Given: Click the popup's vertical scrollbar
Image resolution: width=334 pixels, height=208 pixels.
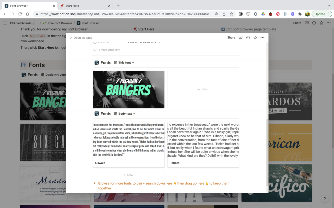Looking at the screenshot, I should [x=267, y=153].
